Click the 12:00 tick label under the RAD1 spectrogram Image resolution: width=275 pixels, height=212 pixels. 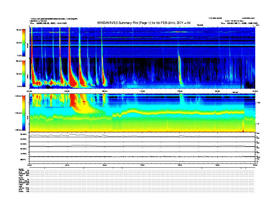142,91
